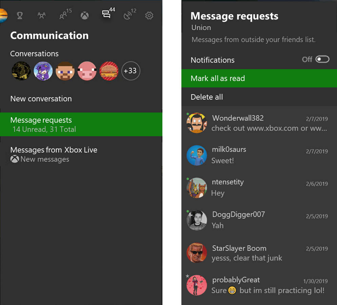Open Wonderwall382 message request

click(x=259, y=123)
